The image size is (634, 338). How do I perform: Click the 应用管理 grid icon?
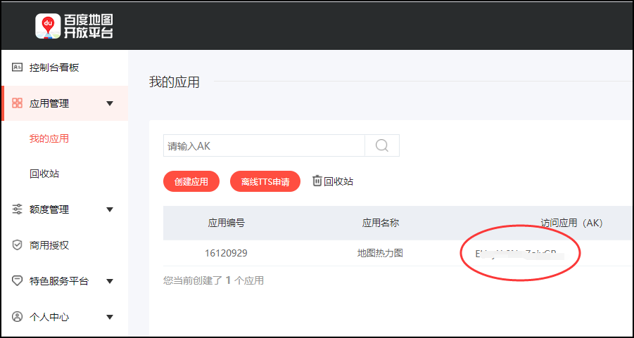[18, 103]
